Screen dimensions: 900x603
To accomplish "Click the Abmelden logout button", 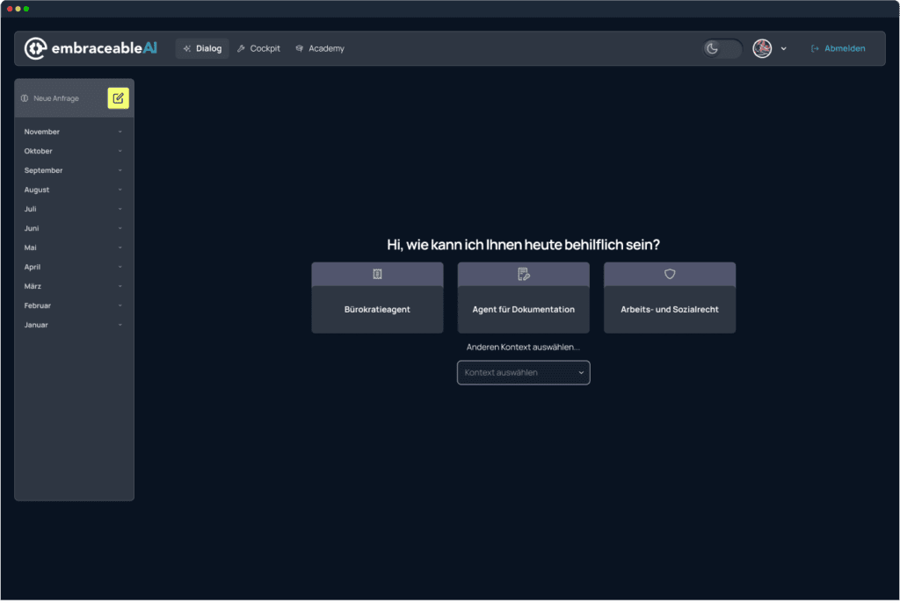I will tap(838, 48).
